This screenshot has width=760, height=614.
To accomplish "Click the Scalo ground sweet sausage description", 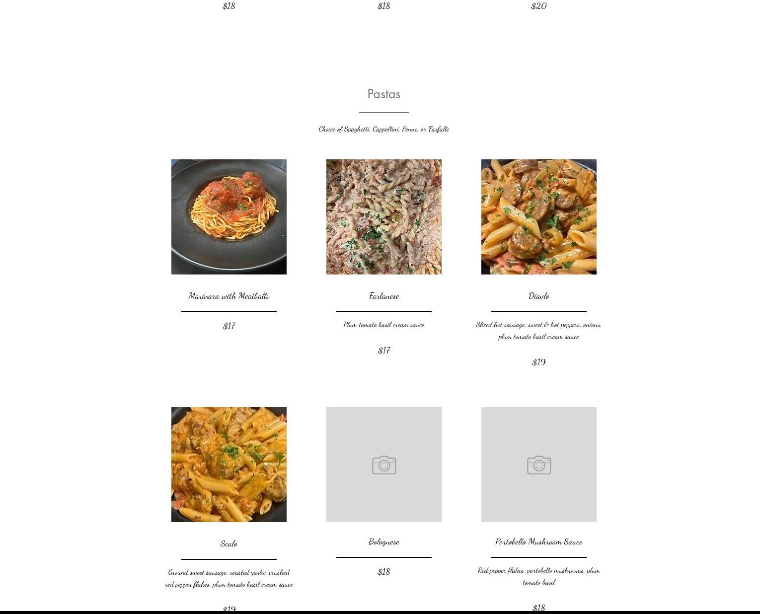I will click(x=229, y=578).
